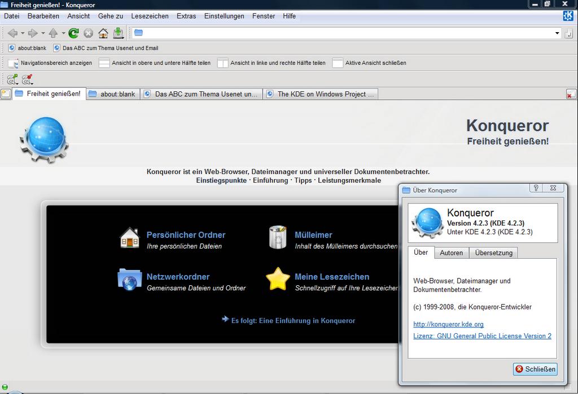This screenshot has width=578, height=394.
Task: Close current tab using red tab-bar icon
Action: point(571,95)
